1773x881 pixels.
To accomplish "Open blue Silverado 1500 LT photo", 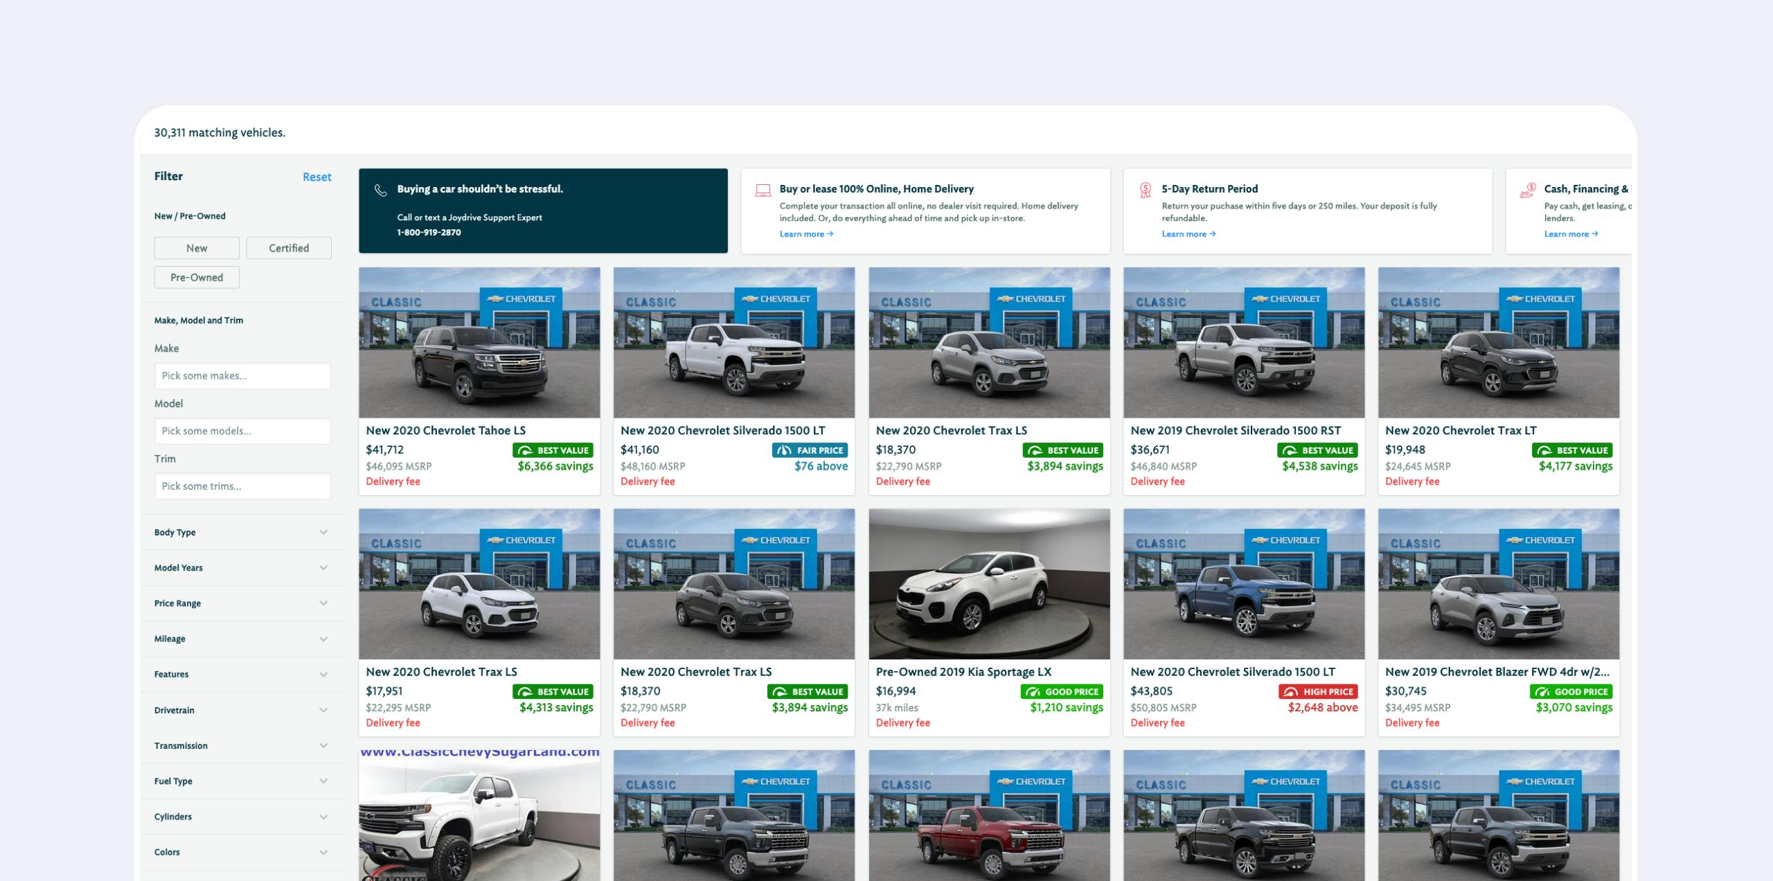I will point(1244,584).
